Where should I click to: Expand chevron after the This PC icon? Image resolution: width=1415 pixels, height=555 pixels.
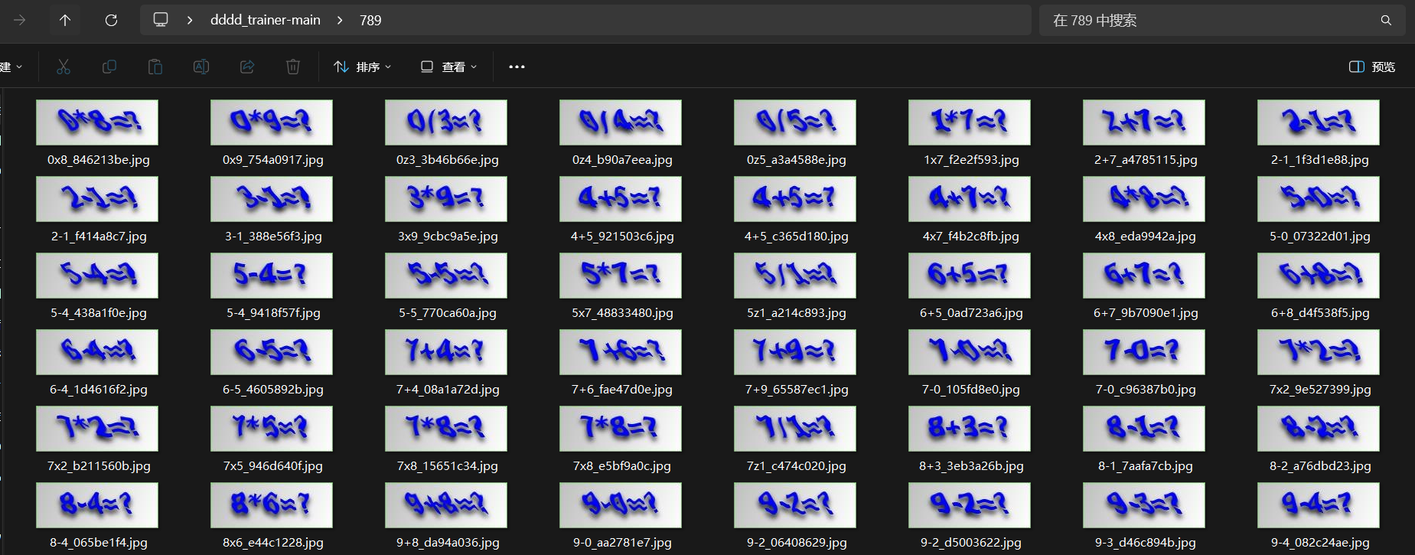point(190,21)
